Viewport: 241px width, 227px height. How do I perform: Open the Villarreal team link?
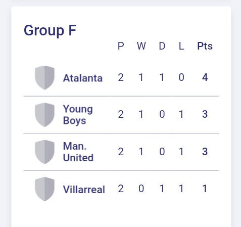coord(84,189)
